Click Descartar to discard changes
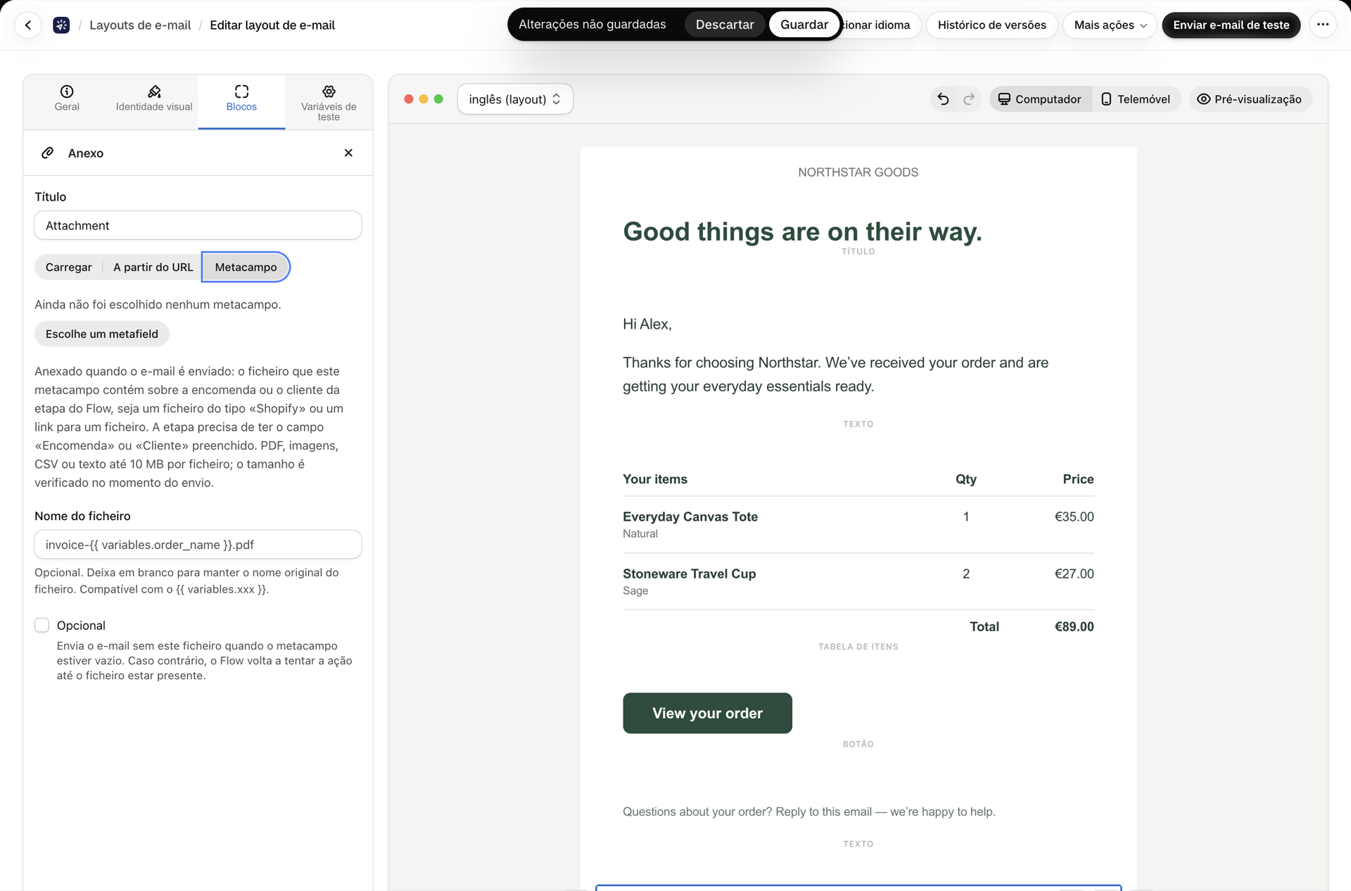This screenshot has width=1351, height=891. tap(725, 25)
